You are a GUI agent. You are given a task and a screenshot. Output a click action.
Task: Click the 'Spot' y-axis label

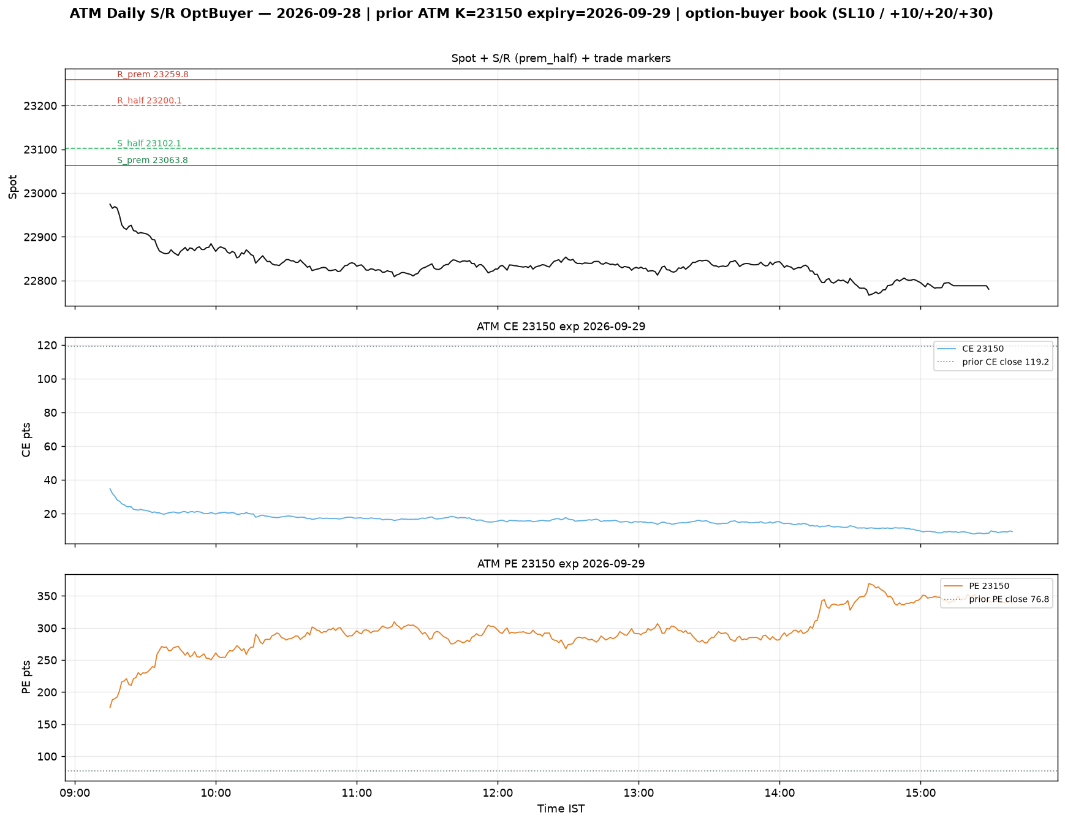coord(13,187)
